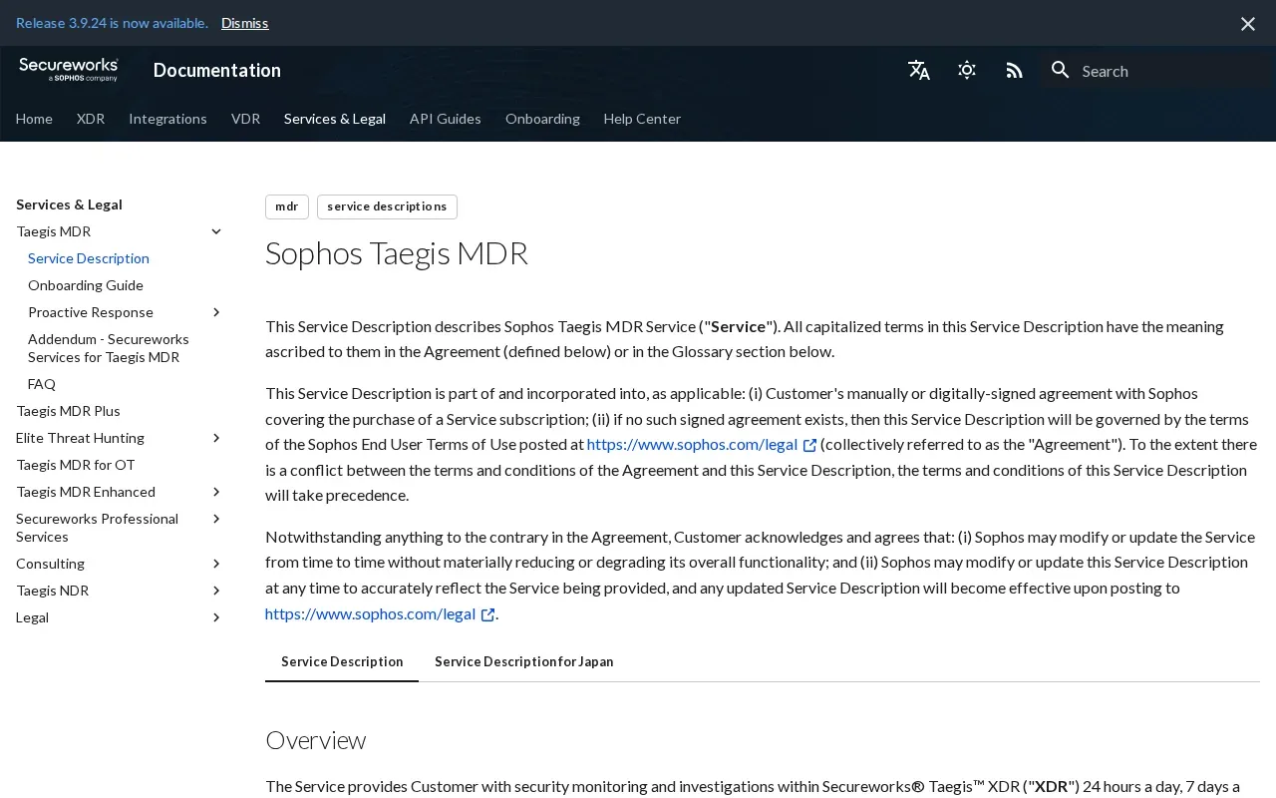
Task: Select the Service Description content tab
Action: pos(342,661)
